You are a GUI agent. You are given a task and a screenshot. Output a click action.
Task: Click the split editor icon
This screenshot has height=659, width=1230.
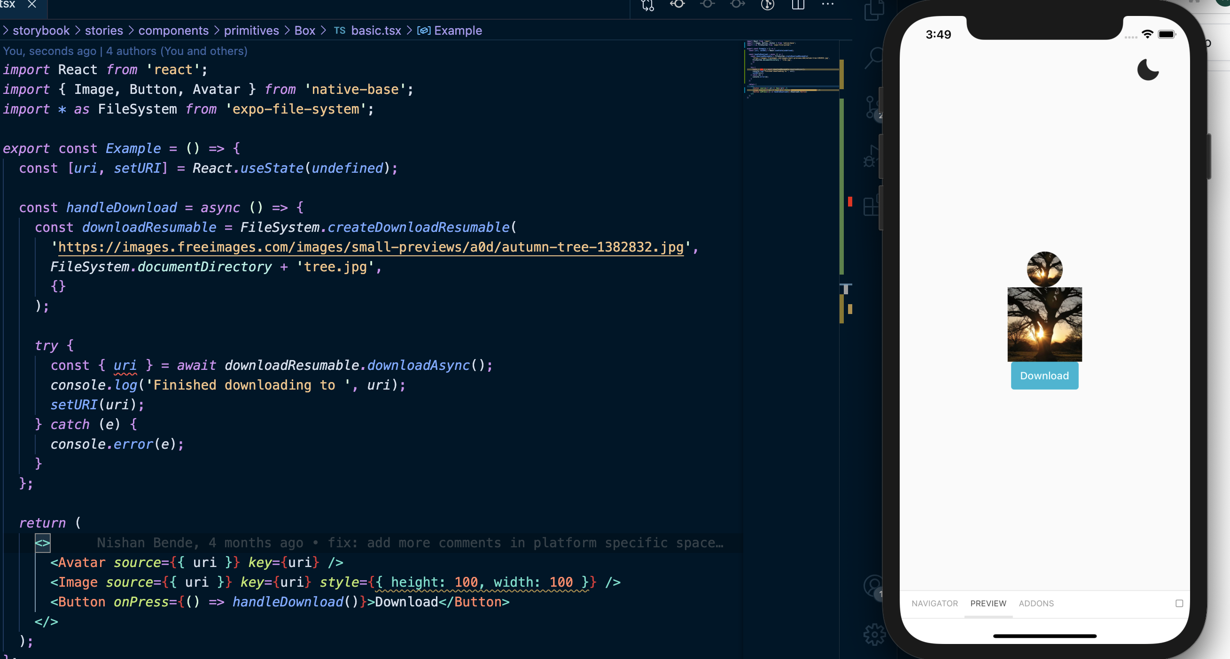point(798,5)
